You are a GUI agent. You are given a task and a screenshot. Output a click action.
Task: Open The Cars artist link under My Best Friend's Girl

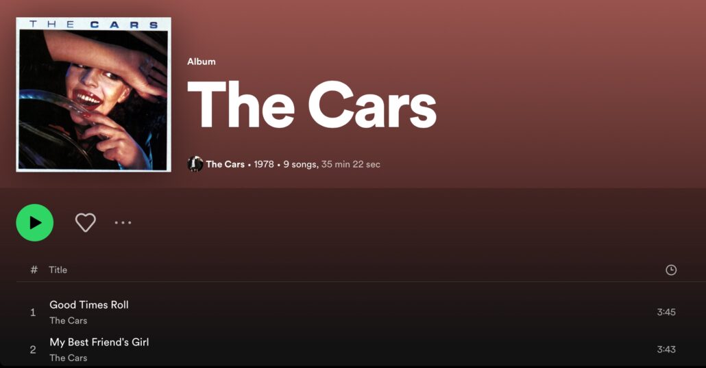[x=69, y=358]
